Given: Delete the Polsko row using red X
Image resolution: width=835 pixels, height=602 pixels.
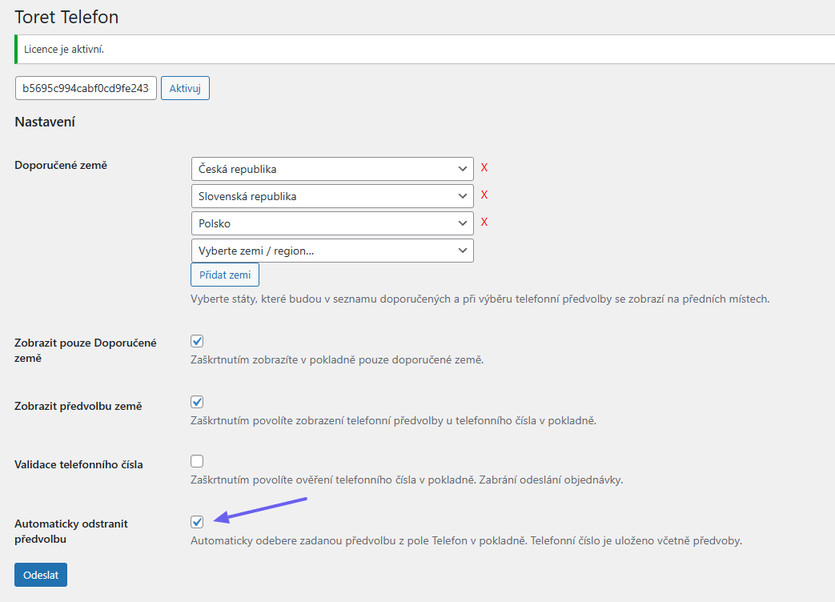Looking at the screenshot, I should tap(484, 223).
